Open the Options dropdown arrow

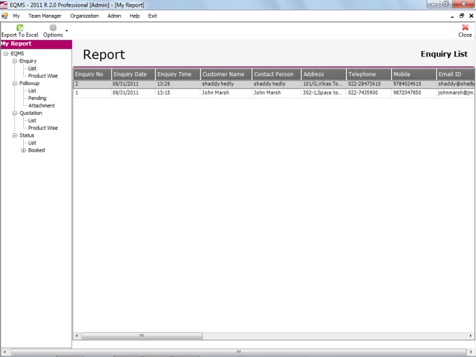pos(67,31)
